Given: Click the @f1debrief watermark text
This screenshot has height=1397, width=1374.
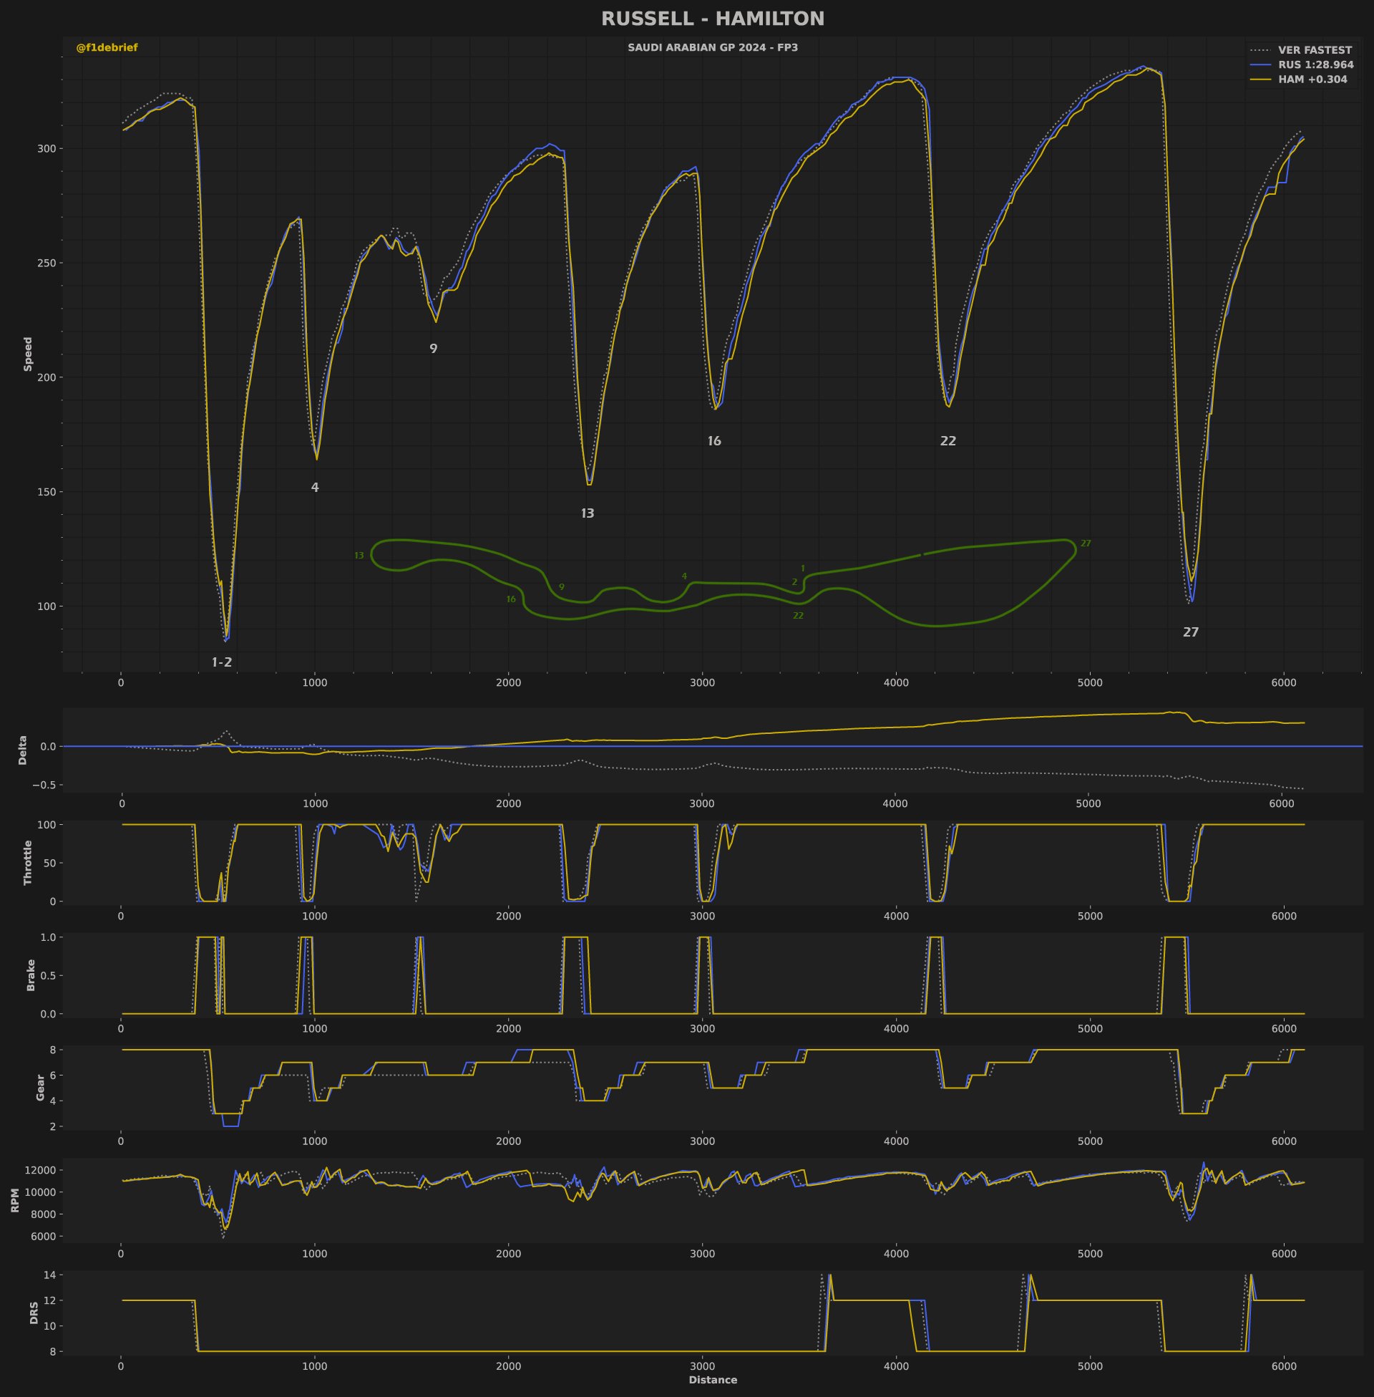Looking at the screenshot, I should 107,48.
